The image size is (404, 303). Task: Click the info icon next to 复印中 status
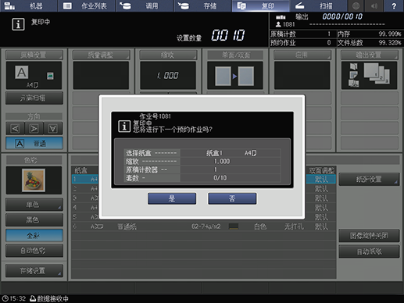(18, 24)
